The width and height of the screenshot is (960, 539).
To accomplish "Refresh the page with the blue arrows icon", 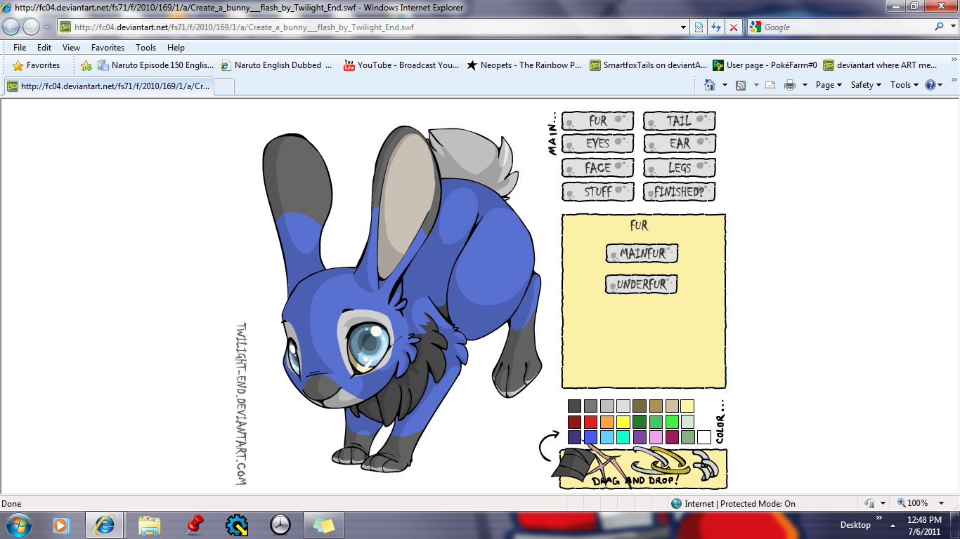I will tap(716, 27).
